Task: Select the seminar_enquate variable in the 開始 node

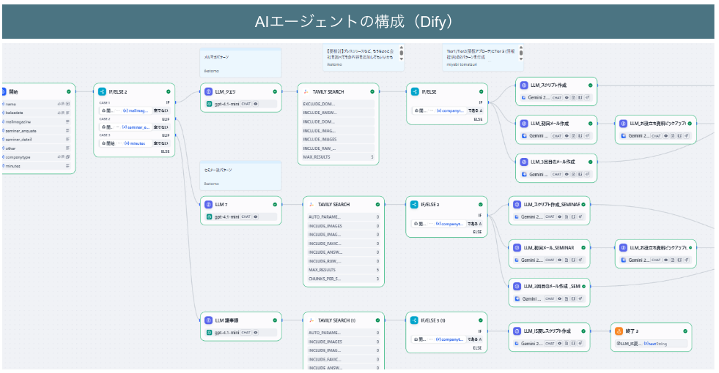Action: [22, 130]
